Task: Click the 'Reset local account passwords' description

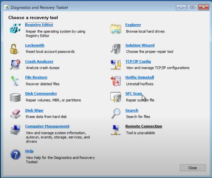Action: tap(50, 51)
